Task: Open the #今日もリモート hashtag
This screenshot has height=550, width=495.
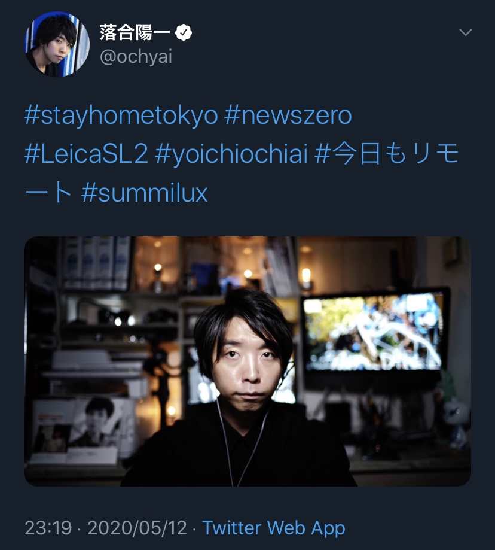Action: [x=387, y=154]
